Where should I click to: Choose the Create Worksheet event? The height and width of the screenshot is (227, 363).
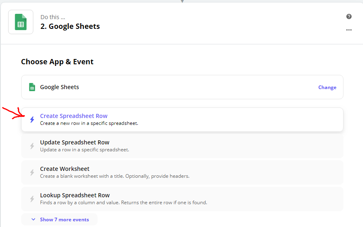click(182, 172)
